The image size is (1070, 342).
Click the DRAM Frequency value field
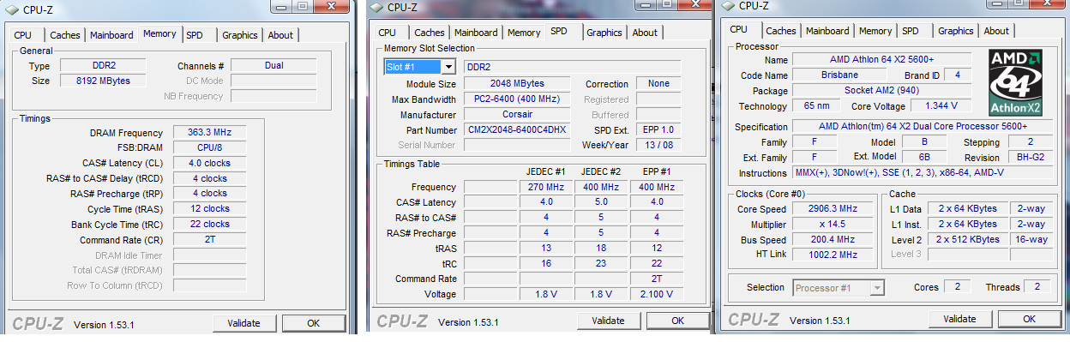pyautogui.click(x=210, y=133)
